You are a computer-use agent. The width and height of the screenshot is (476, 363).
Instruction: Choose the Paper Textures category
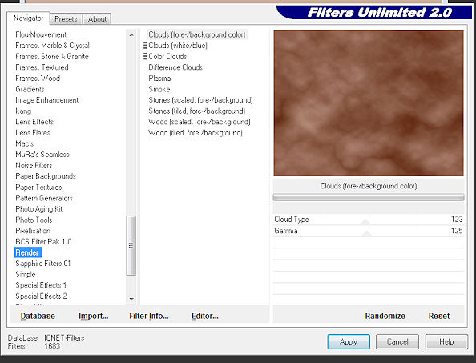coord(38,188)
